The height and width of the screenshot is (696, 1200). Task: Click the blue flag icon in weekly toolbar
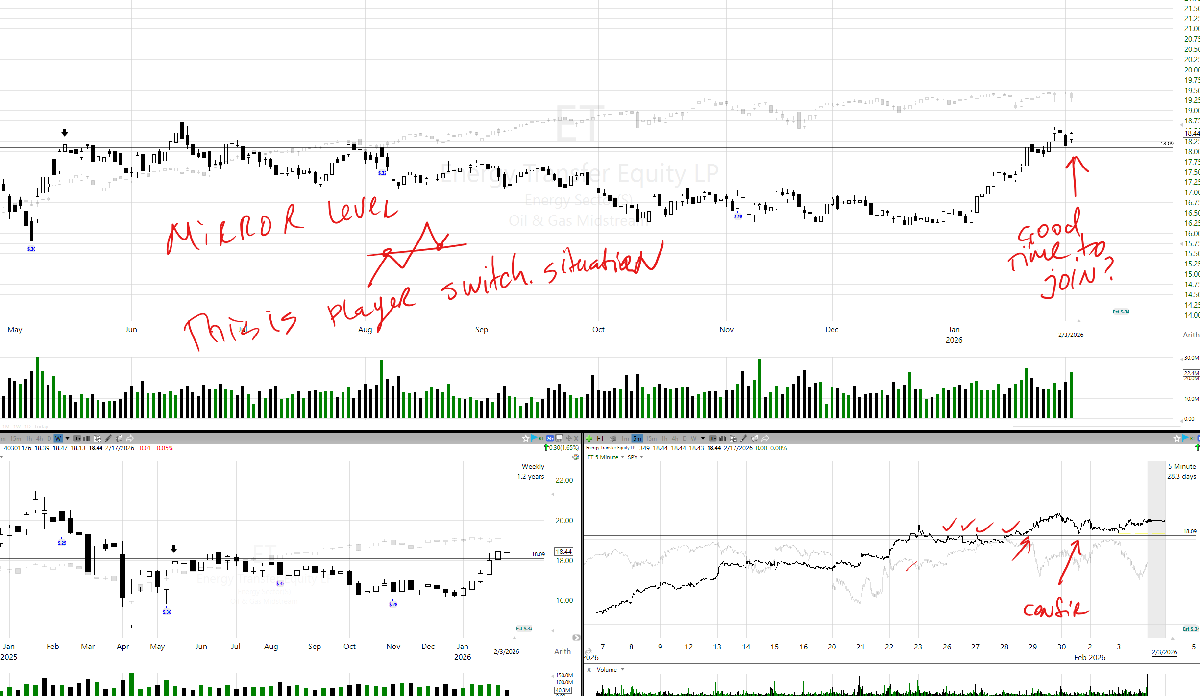pos(534,438)
